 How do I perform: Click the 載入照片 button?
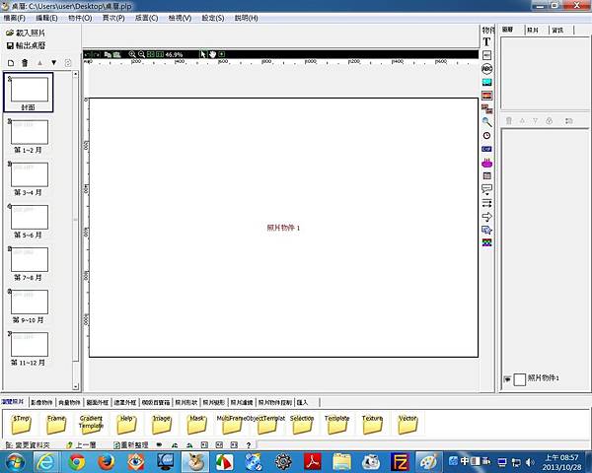[x=26, y=34]
